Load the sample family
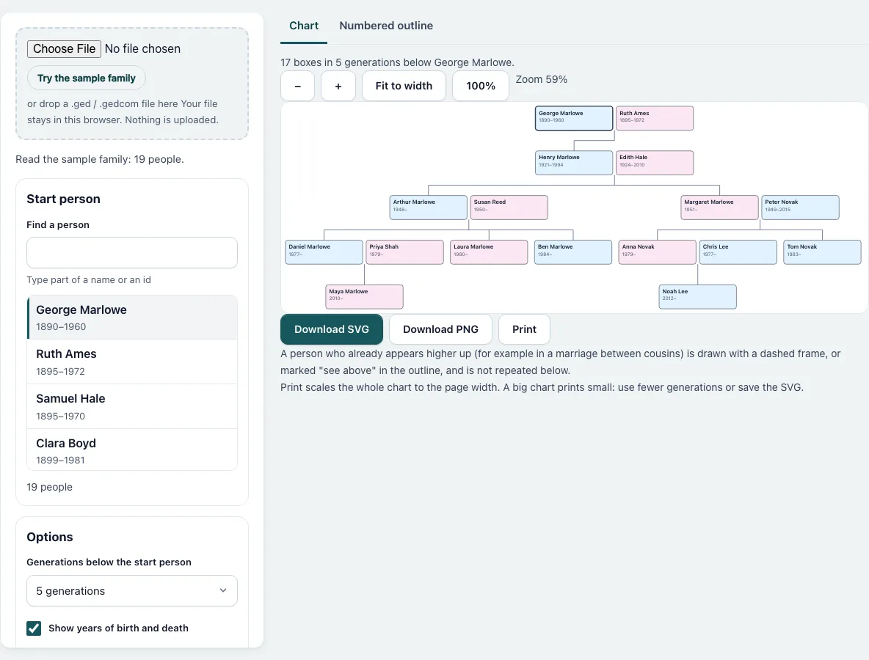The image size is (869, 660). [87, 78]
